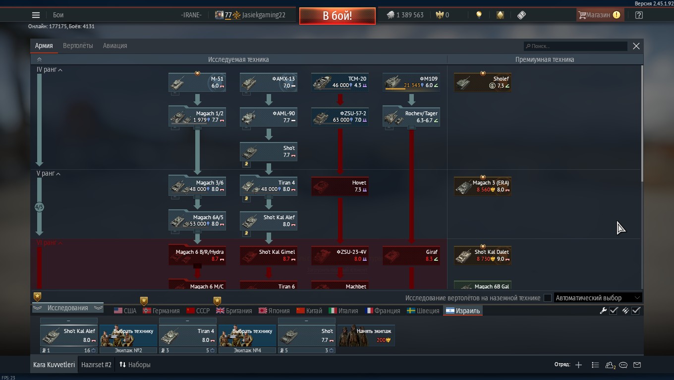Collapse the IV ранг section

click(x=50, y=70)
